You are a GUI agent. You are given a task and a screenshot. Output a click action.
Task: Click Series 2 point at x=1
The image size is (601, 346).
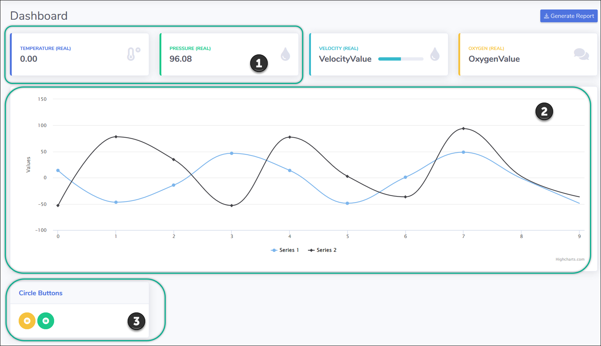116,137
